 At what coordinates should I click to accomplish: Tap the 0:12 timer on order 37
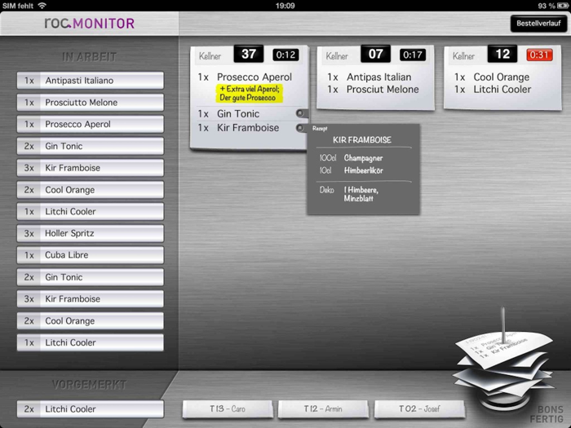click(285, 55)
